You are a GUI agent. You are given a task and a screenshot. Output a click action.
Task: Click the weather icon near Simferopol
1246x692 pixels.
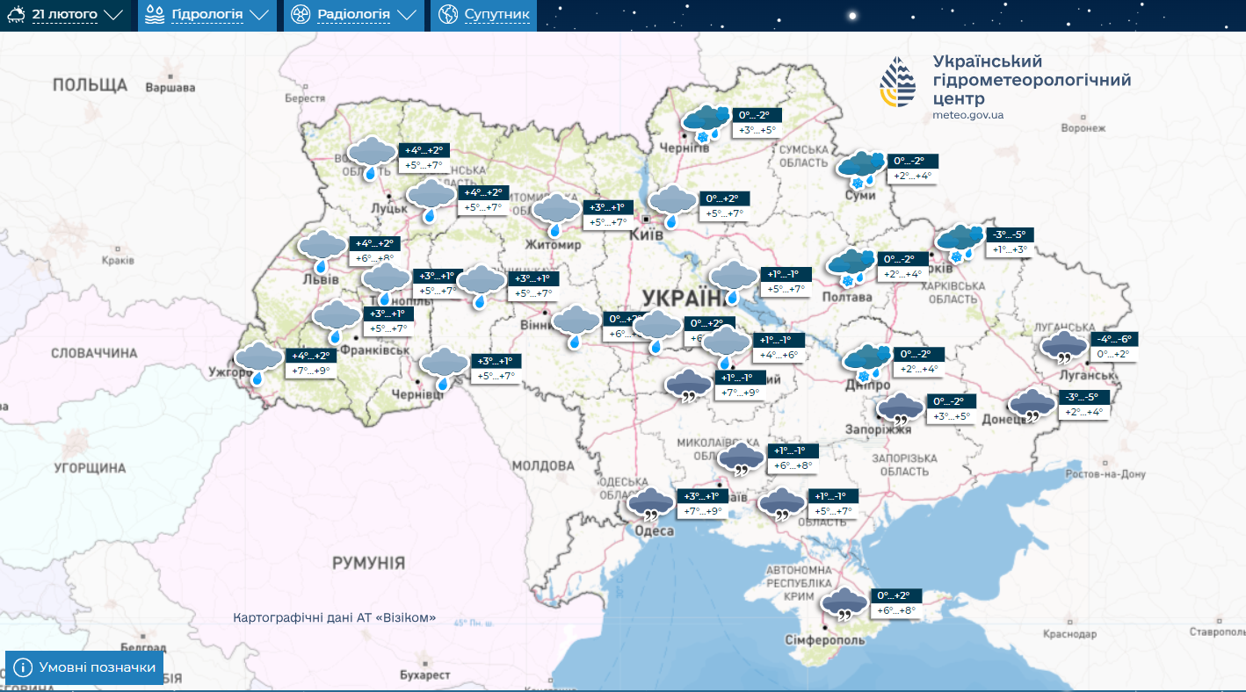844,604
